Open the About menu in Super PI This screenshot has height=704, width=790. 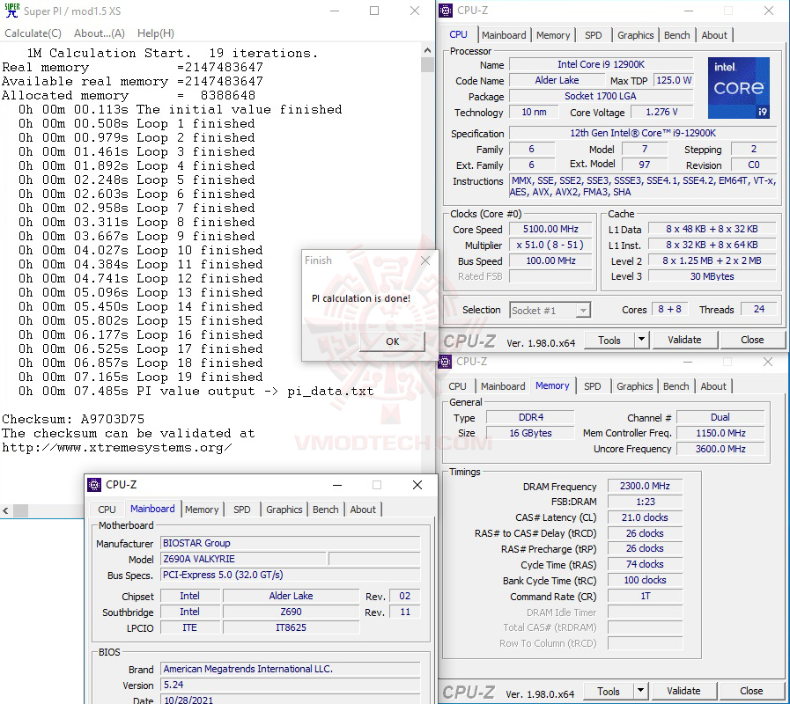[x=100, y=33]
